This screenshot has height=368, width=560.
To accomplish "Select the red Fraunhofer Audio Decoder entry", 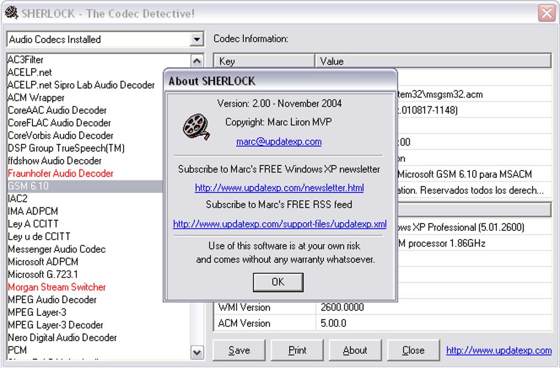I will pyautogui.click(x=60, y=173).
